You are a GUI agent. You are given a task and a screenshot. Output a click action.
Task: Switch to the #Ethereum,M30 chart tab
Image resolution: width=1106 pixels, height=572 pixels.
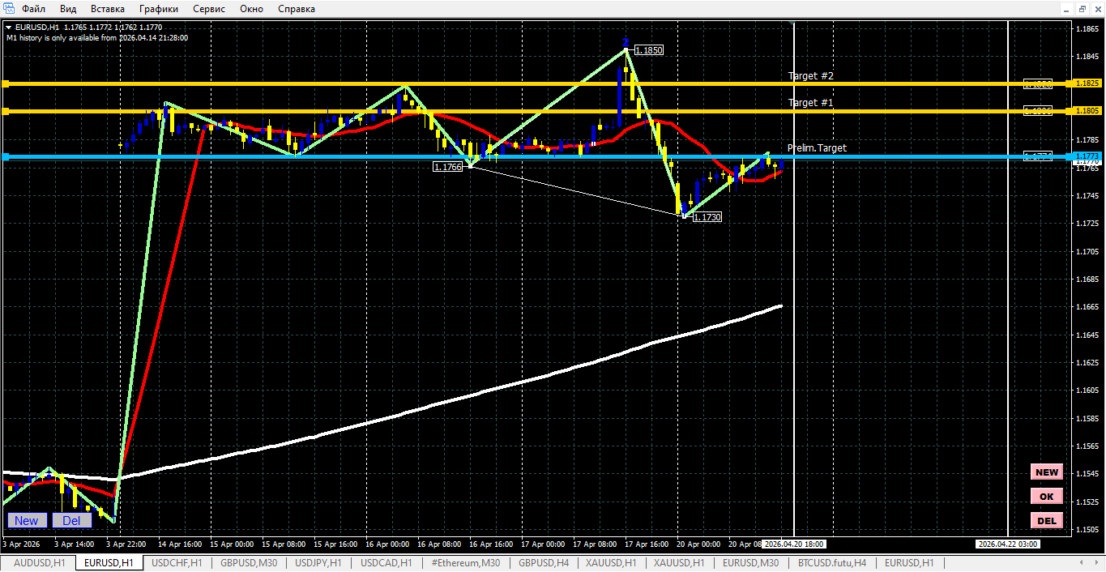(466, 563)
